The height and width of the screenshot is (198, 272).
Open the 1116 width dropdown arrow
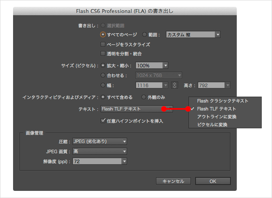pos(165,85)
